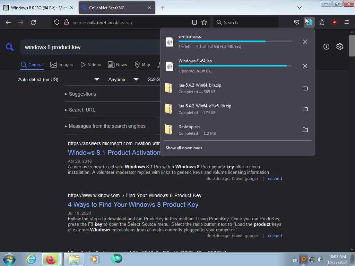Open SearXNG preferences gear icon

340,47
